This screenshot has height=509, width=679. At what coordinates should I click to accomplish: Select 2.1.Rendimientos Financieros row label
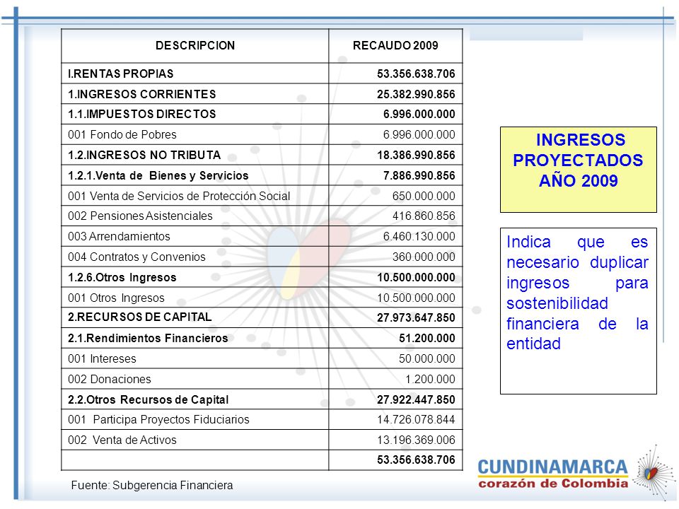[x=148, y=338]
